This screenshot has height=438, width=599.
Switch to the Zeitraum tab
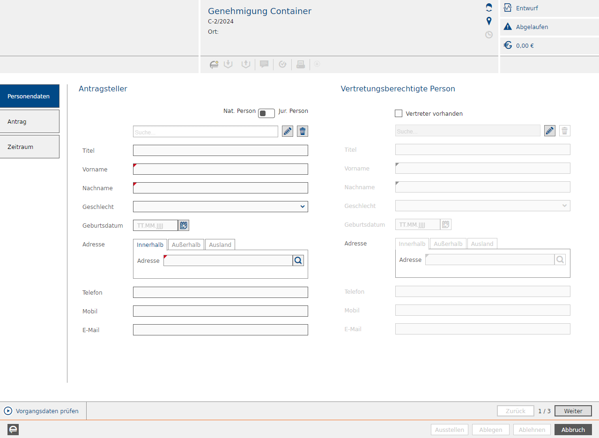30,147
